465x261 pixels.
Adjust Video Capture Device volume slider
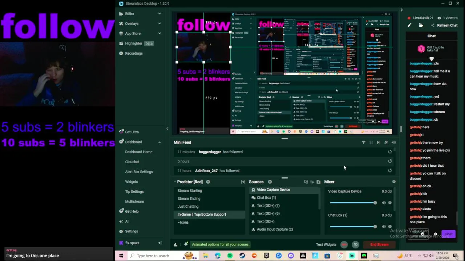(x=353, y=203)
